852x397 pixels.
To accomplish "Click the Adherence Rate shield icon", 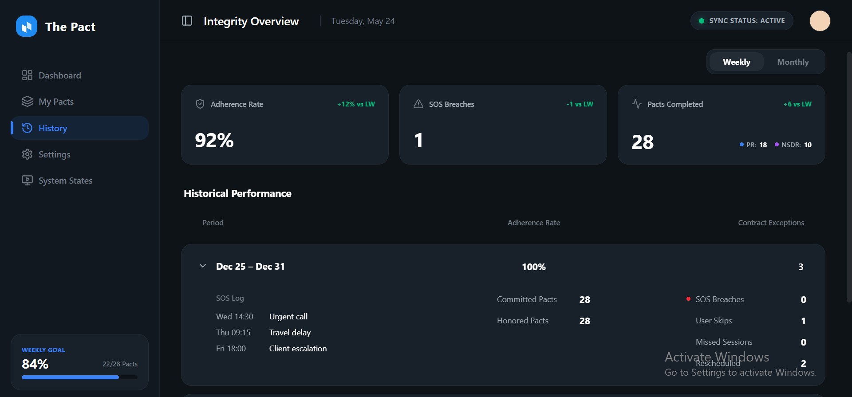I will (200, 104).
